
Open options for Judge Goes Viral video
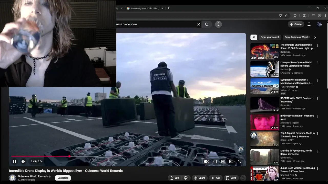click(318, 169)
